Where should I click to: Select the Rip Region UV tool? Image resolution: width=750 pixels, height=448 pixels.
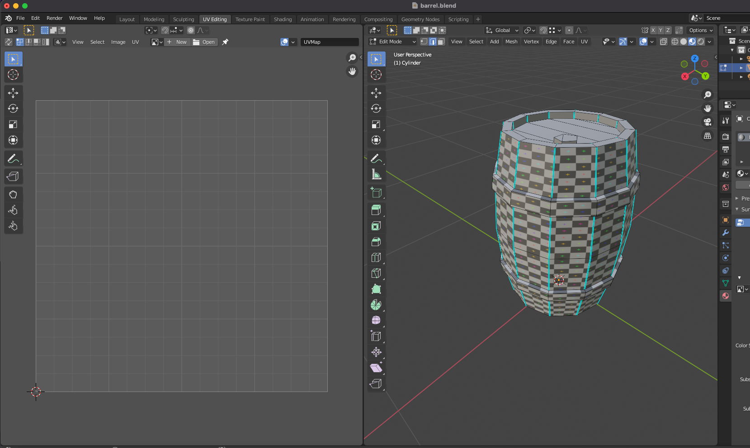13,176
